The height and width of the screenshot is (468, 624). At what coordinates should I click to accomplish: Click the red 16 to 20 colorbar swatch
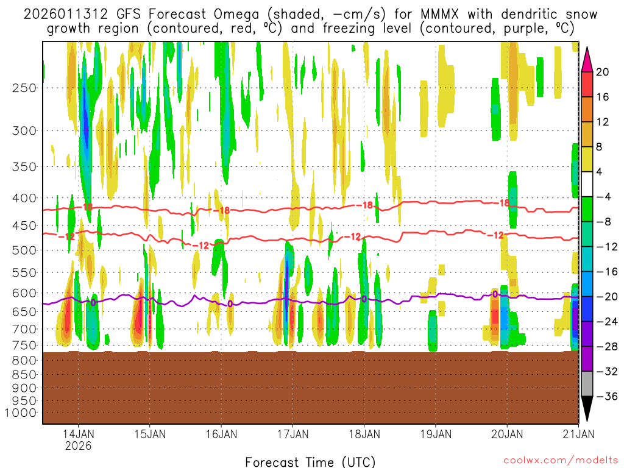point(587,84)
